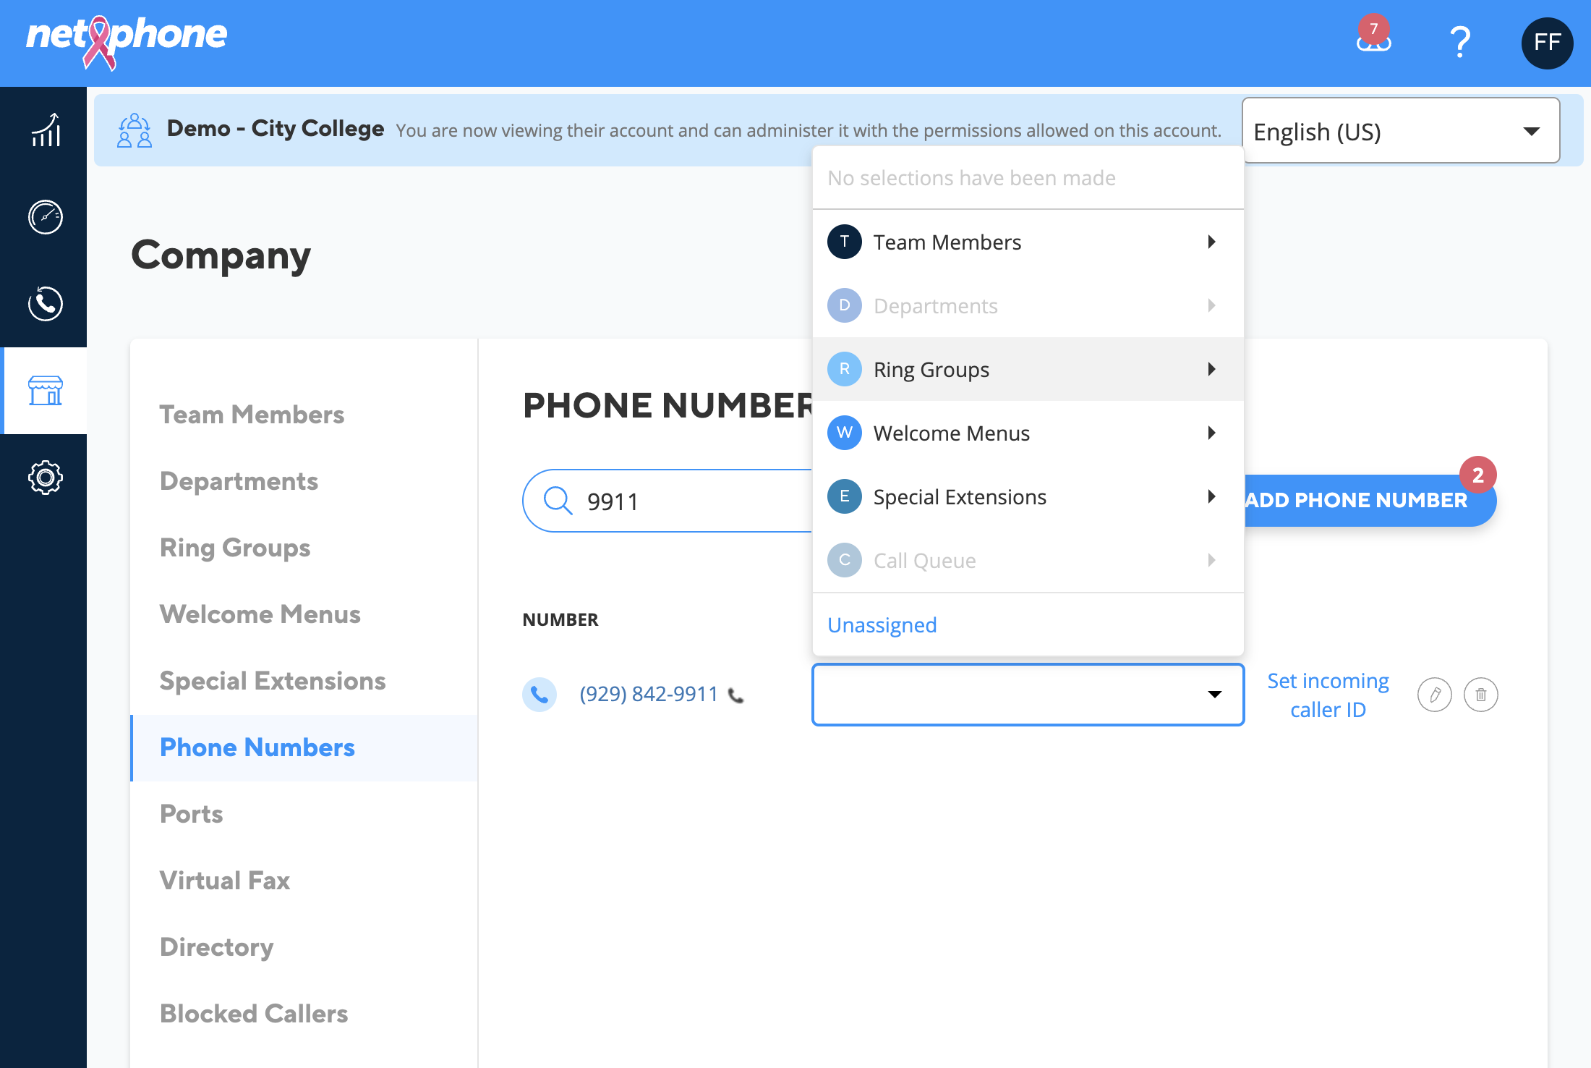Open the company storefront icon in sidebar
1591x1068 pixels.
click(x=45, y=391)
